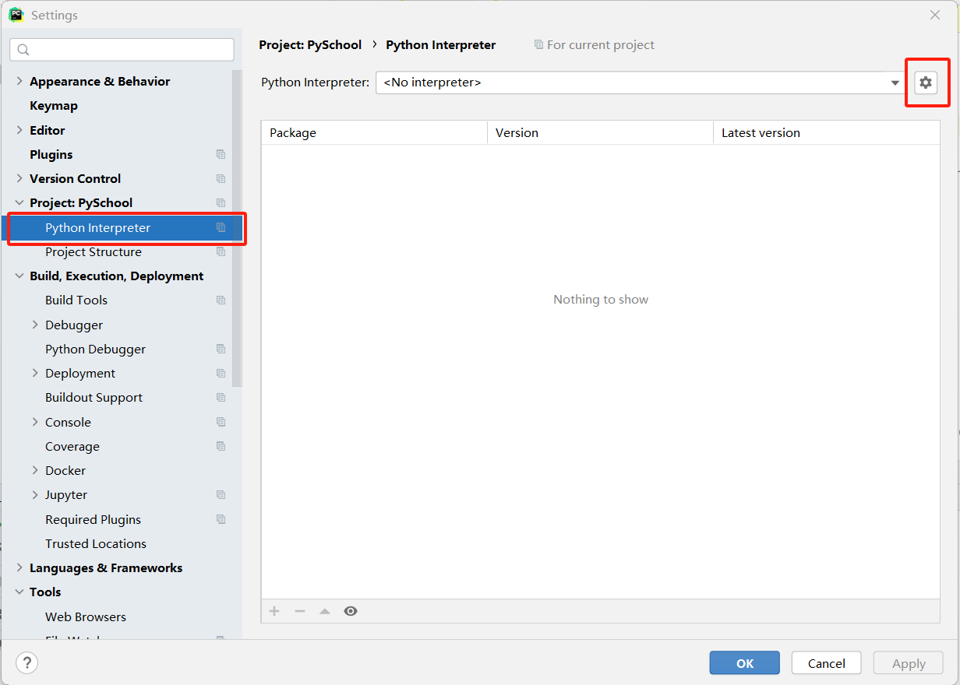Toggle the show early releases eye icon
Viewport: 960px width, 685px height.
[x=351, y=611]
